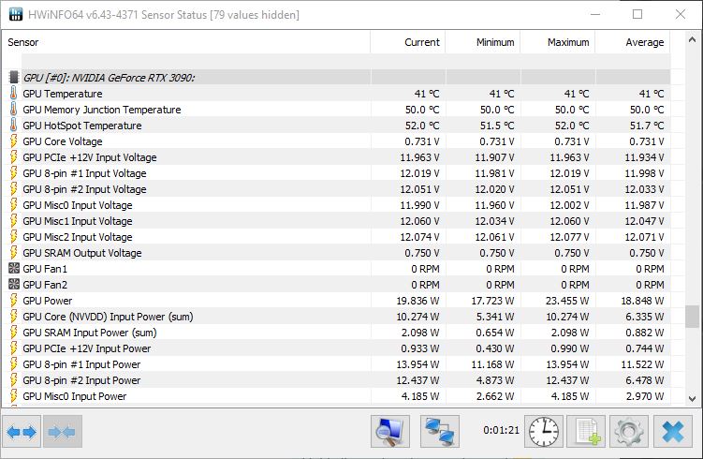Click the fan icon for GPU Fan2
Viewport: 703px width, 459px height.
14,285
